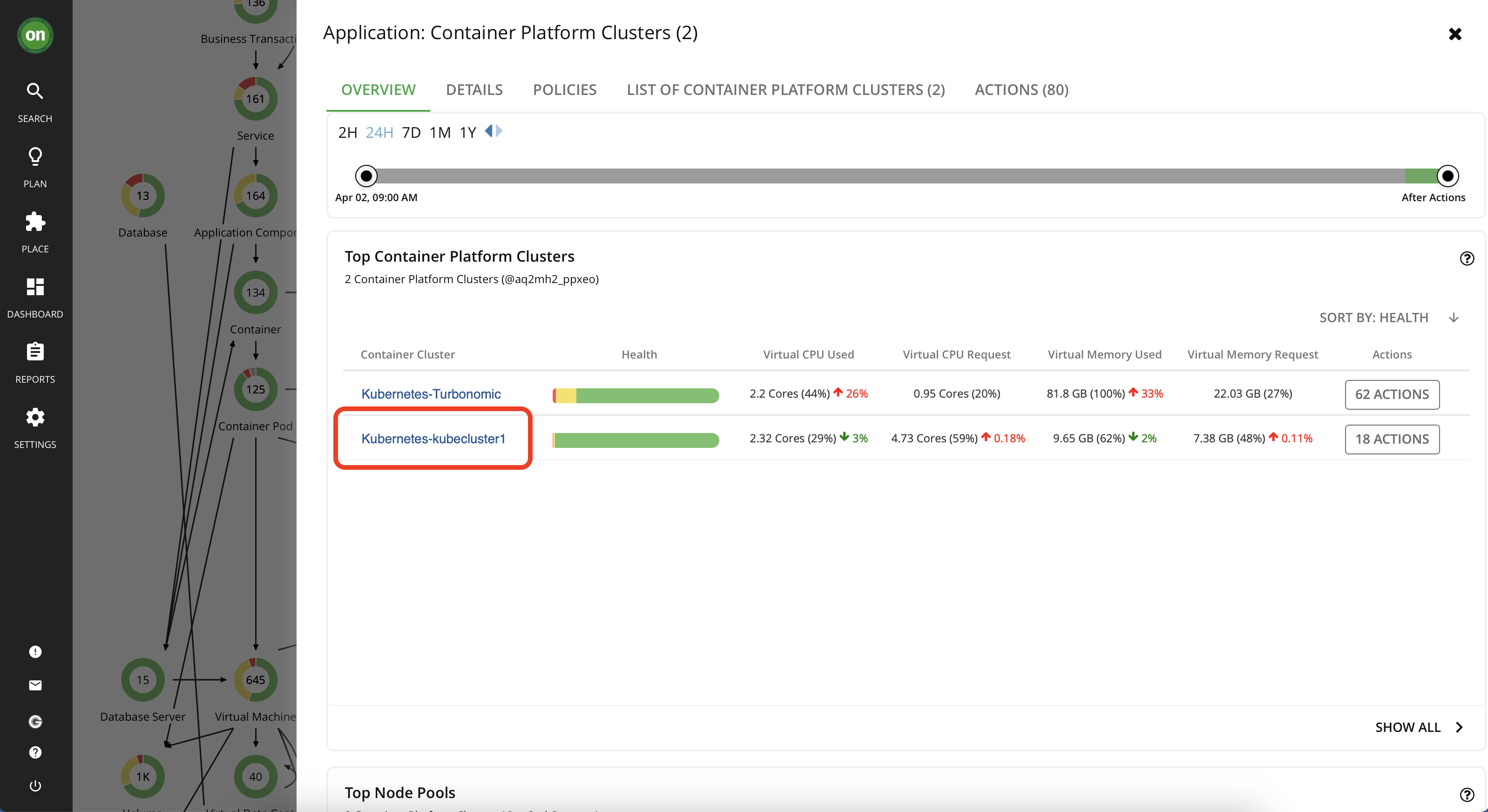This screenshot has width=1488, height=812.
Task: Open the Sort By: Health dropdown
Action: tap(1373, 318)
